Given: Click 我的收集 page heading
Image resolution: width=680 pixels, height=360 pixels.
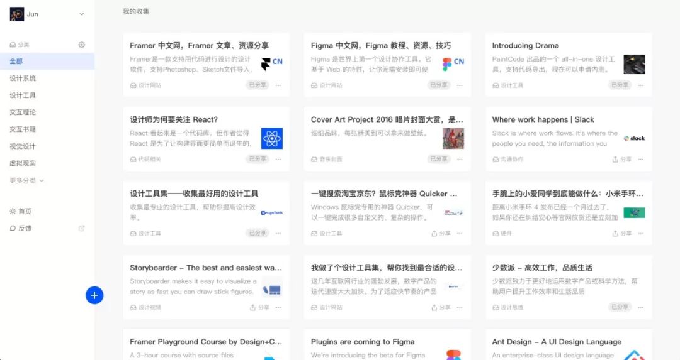Looking at the screenshot, I should [136, 11].
